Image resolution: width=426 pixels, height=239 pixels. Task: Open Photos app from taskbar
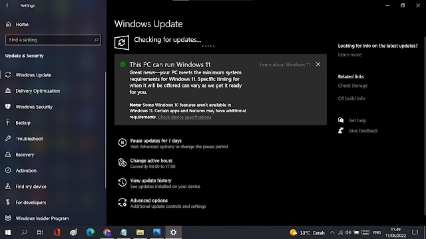157,232
